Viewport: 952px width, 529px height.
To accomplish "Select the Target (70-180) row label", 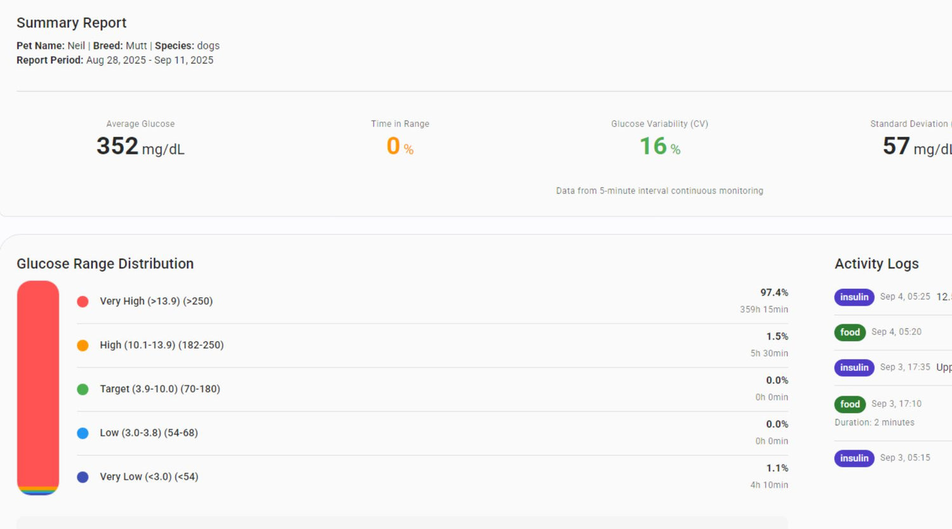I will coord(160,389).
